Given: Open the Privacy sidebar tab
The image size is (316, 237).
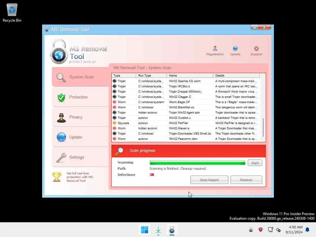Looking at the screenshot, I should point(81,117).
